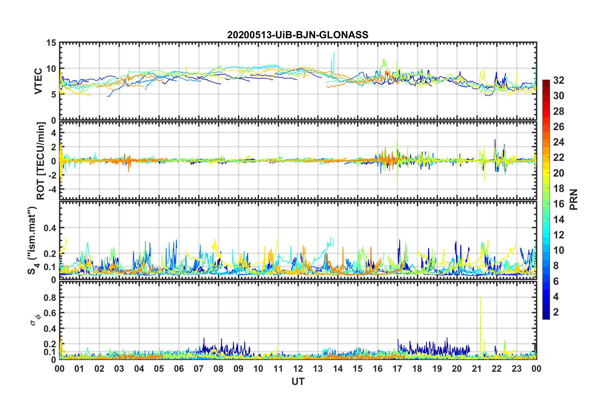Click the 15 tick label on VTEC axis

pos(51,43)
